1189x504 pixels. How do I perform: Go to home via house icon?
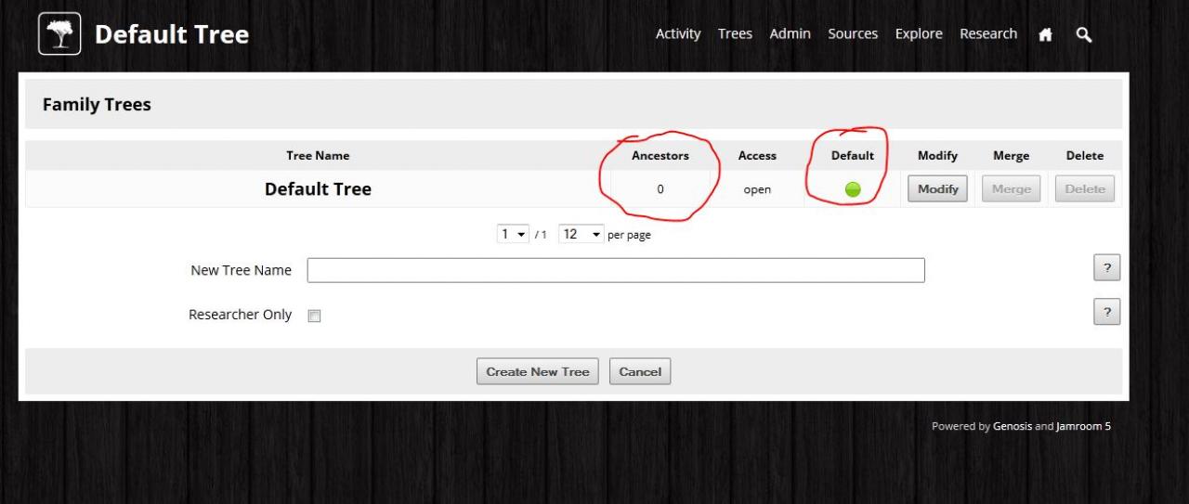[x=1045, y=34]
